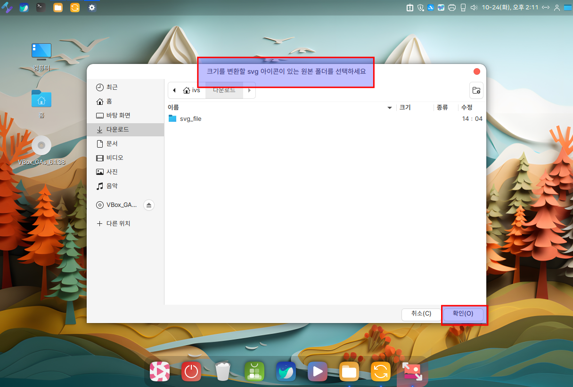Viewport: 573px width, 387px height.
Task: Click the security shield tray icon
Action: click(x=420, y=8)
